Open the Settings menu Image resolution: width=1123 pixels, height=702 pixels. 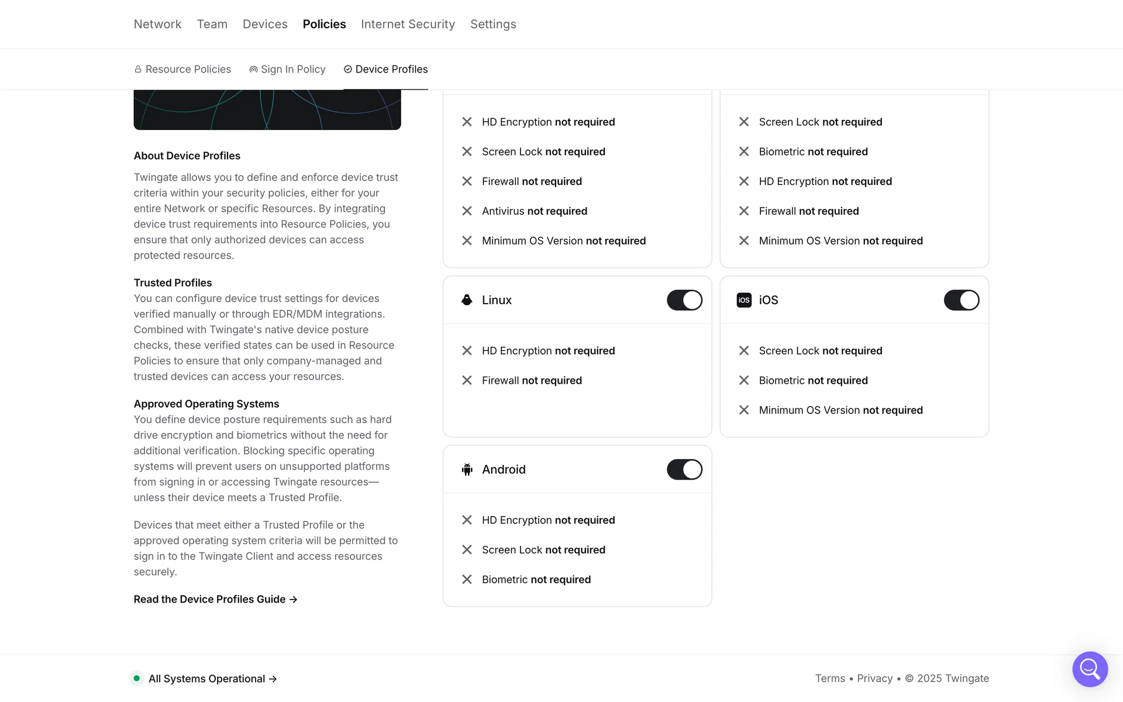493,24
